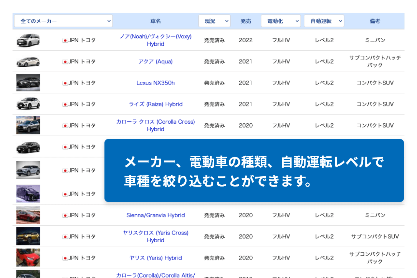Screen dimensions: 417x278
Task: Click the Japan flag in the Yaris Cross row
Action: pos(65,237)
